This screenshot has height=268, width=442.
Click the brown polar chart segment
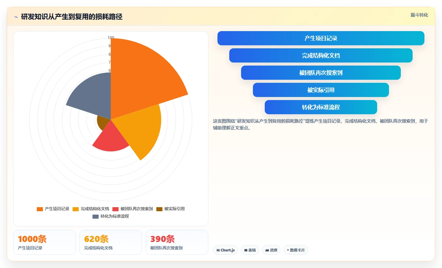pos(103,122)
